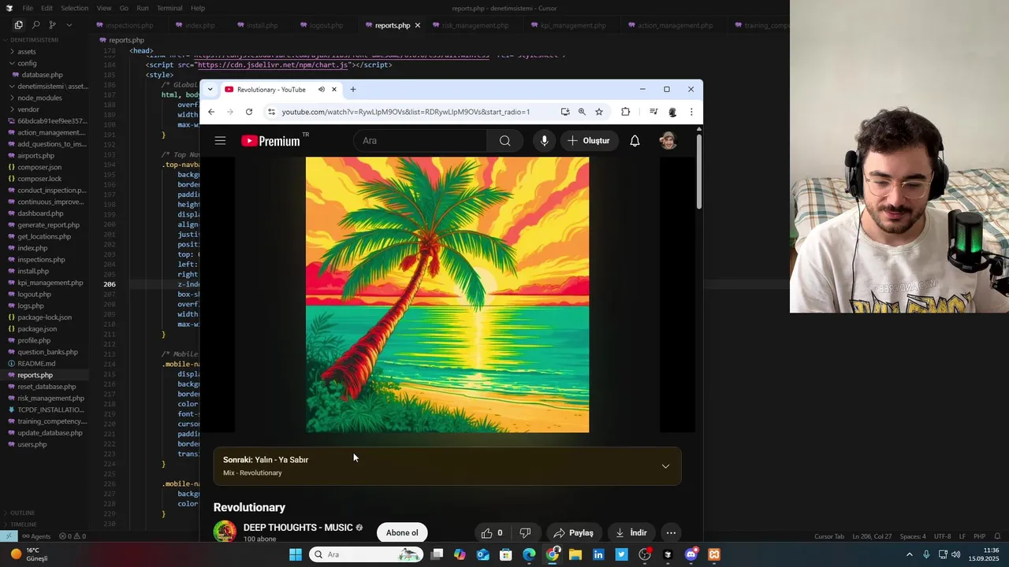Open Chrome extensions puzzle icon
Image resolution: width=1009 pixels, height=567 pixels.
[x=626, y=112]
